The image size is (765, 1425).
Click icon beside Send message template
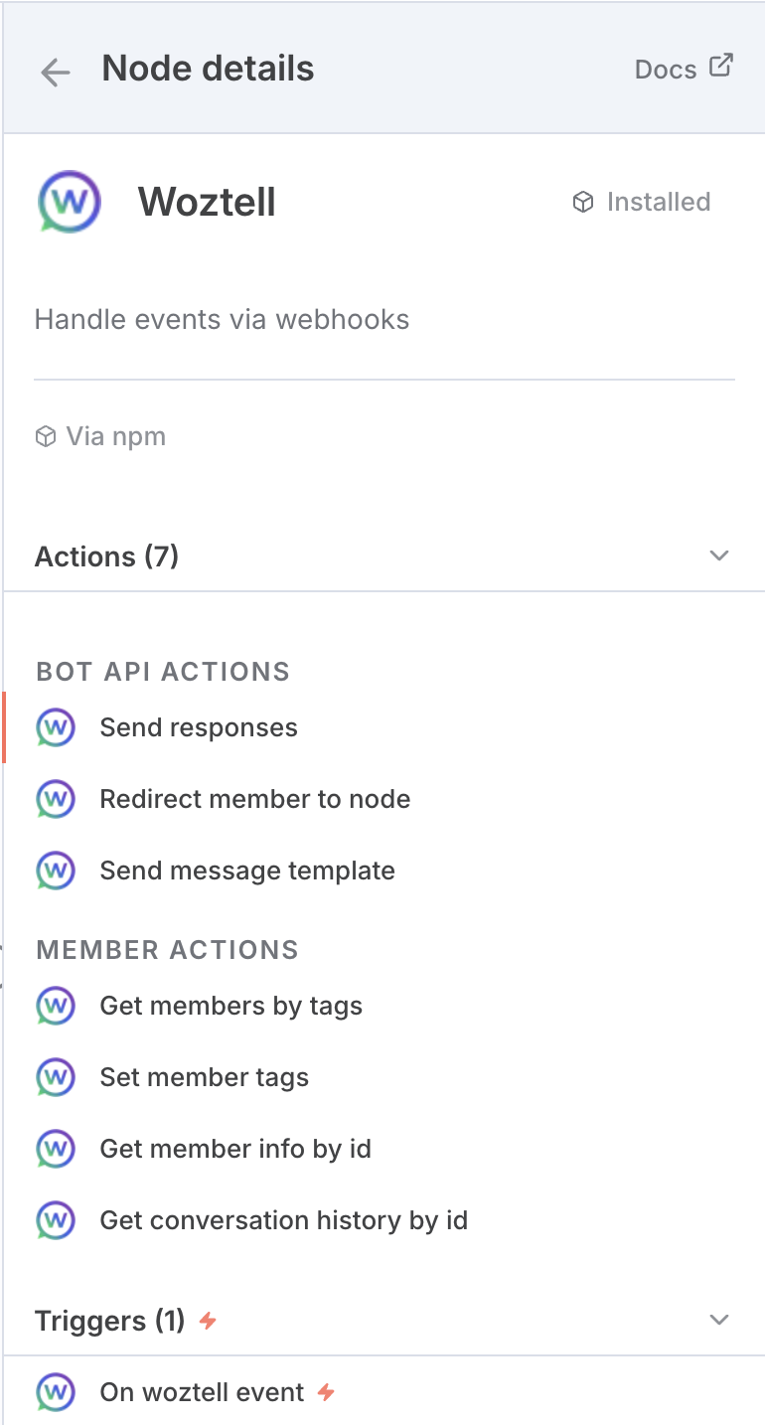pyautogui.click(x=56, y=871)
